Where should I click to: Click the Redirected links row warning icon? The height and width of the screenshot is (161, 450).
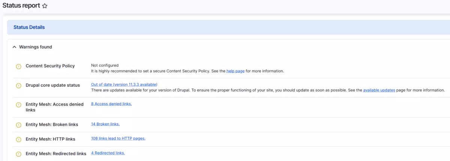(18, 154)
